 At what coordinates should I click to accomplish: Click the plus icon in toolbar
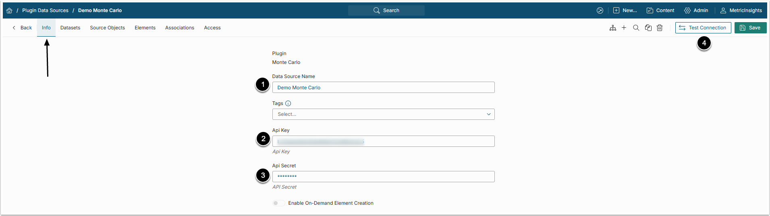[624, 28]
